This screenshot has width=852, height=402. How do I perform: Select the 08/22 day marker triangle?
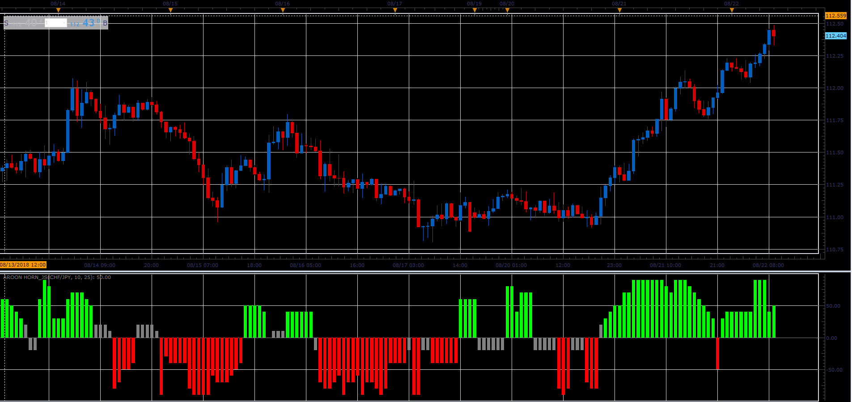point(732,10)
